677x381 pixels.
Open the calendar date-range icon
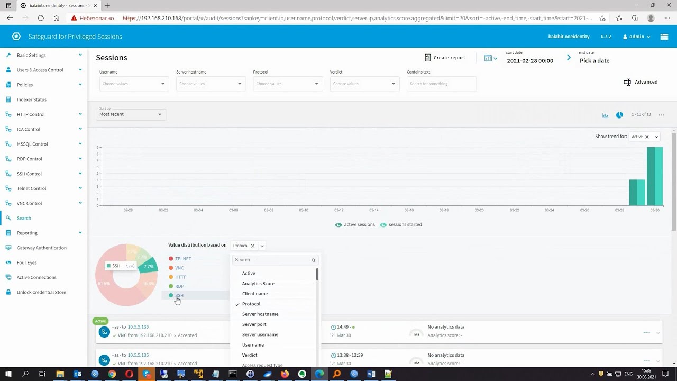point(488,58)
